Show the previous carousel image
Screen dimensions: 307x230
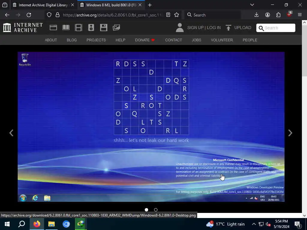point(11,133)
